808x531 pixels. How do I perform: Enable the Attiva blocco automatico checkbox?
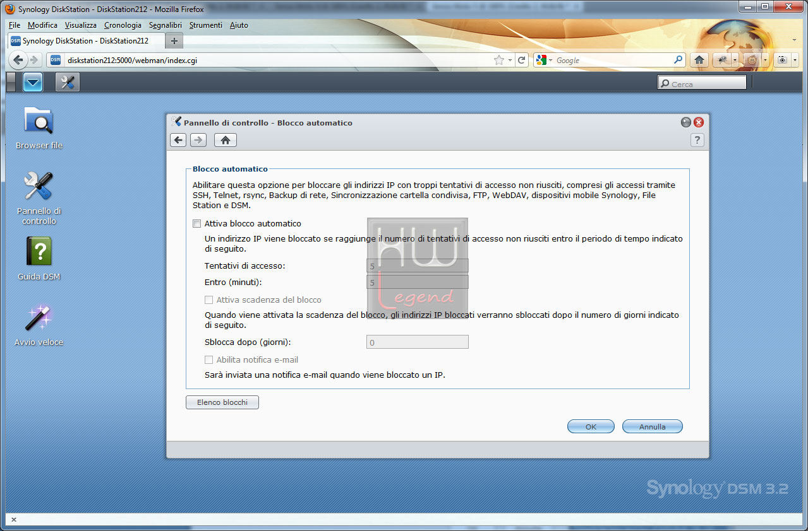tap(197, 223)
